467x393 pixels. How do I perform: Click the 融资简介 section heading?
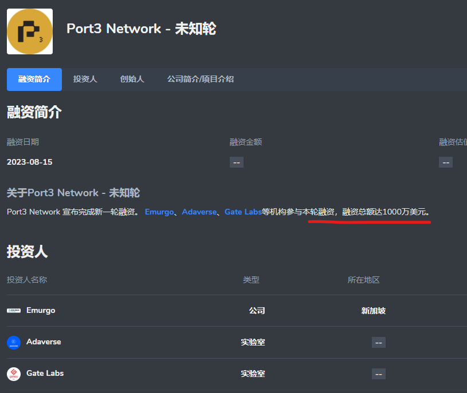pos(34,112)
